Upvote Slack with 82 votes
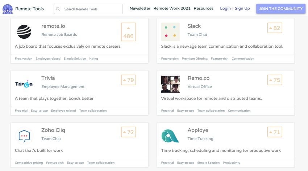Viewport: 308px width, 171px height. click(275, 28)
